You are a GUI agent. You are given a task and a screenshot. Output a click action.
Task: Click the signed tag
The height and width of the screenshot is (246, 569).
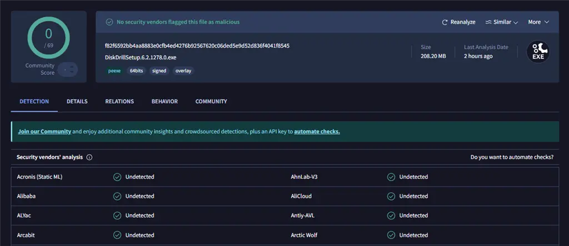pos(159,71)
